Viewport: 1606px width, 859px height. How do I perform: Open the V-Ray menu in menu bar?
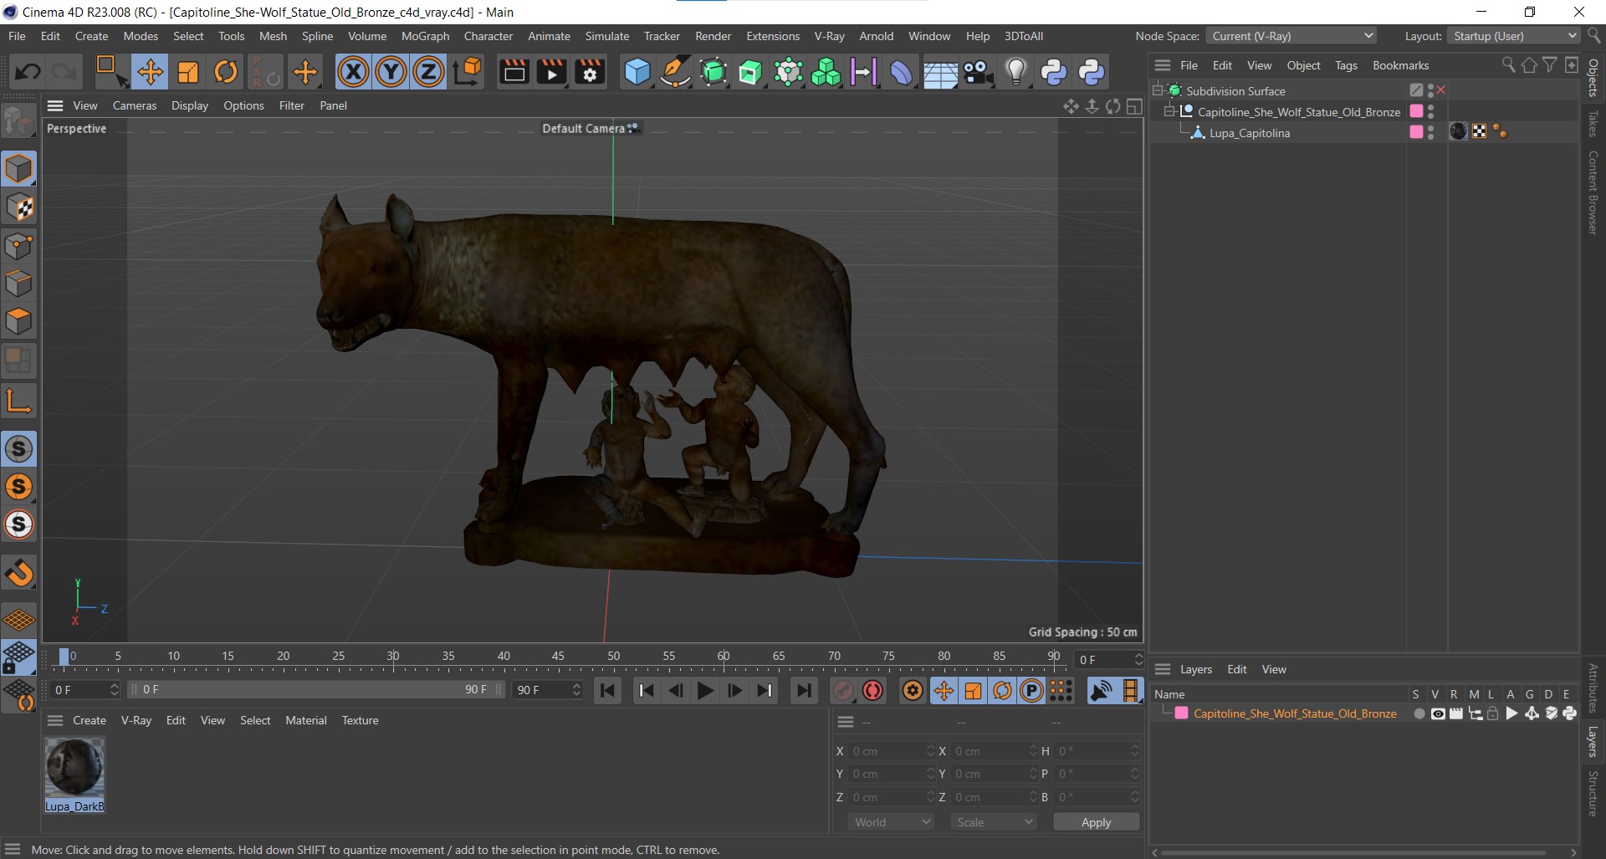(x=829, y=36)
